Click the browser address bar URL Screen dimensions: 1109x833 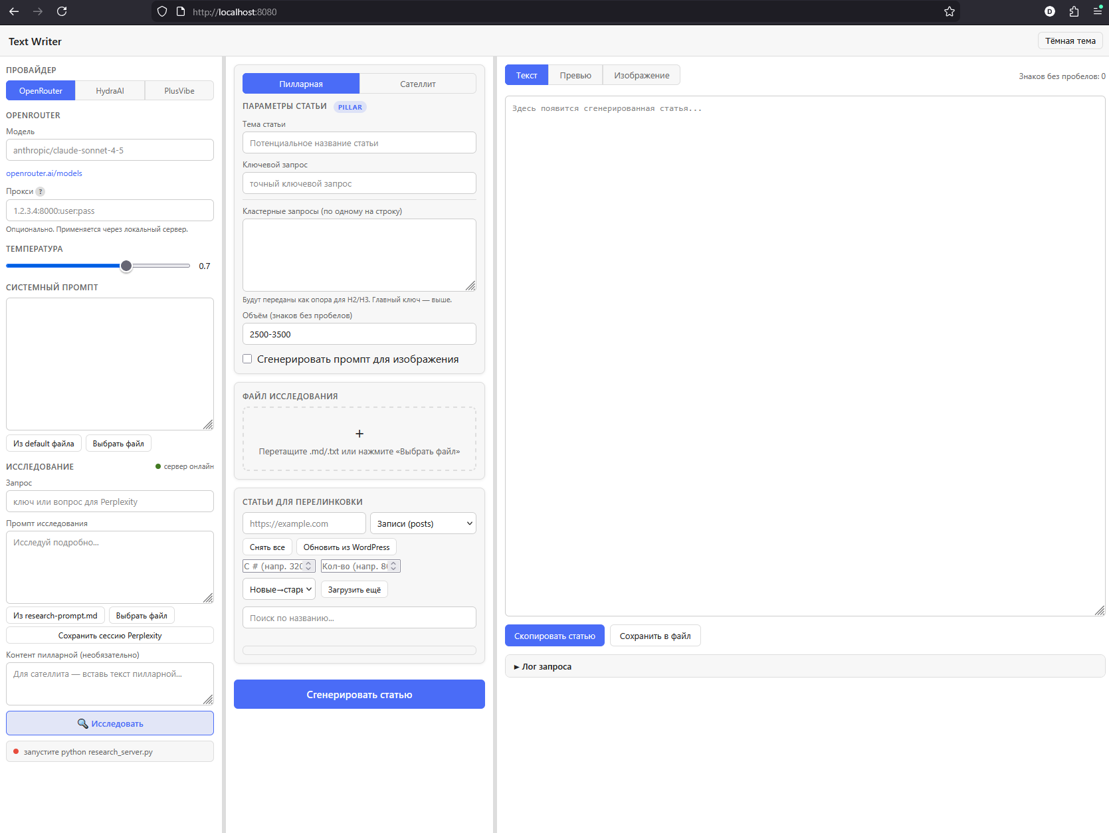(235, 11)
